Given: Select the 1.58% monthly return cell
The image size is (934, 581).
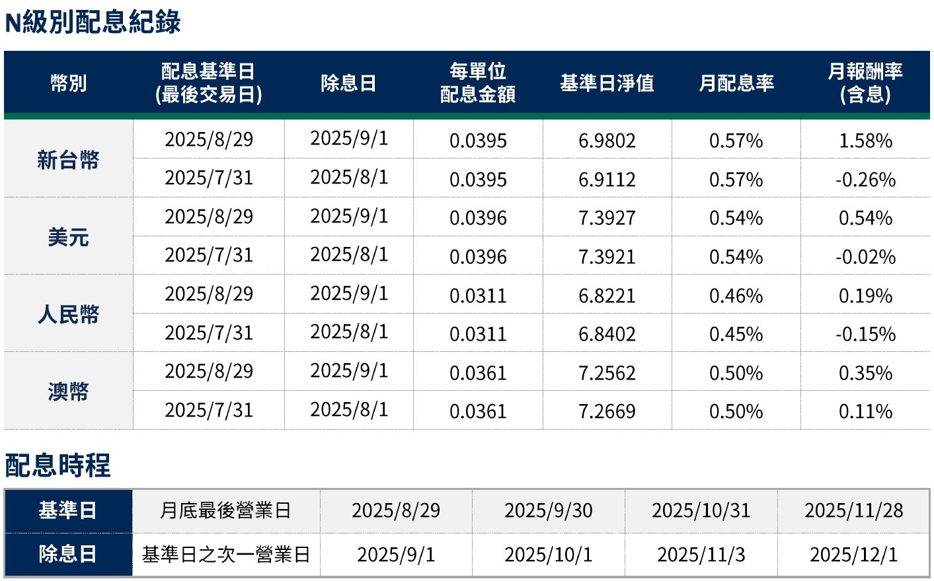Looking at the screenshot, I should pos(865,141).
